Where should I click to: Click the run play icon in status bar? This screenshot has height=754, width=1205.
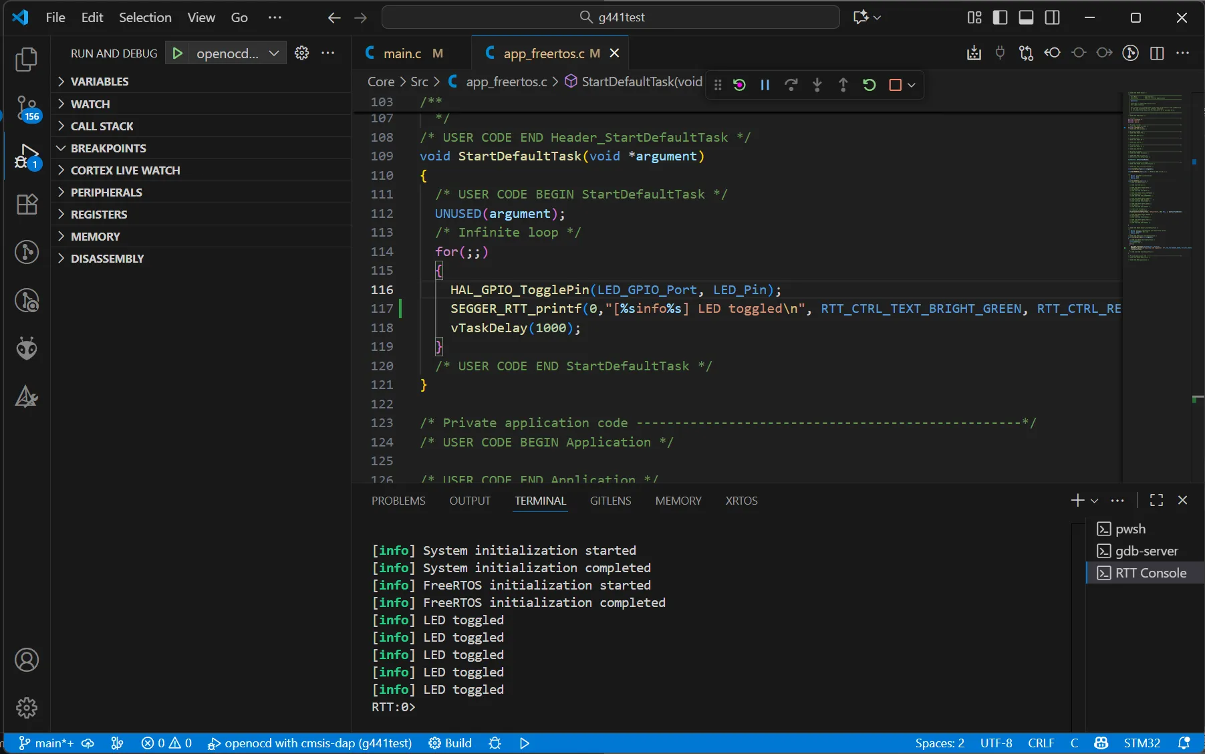click(x=525, y=743)
